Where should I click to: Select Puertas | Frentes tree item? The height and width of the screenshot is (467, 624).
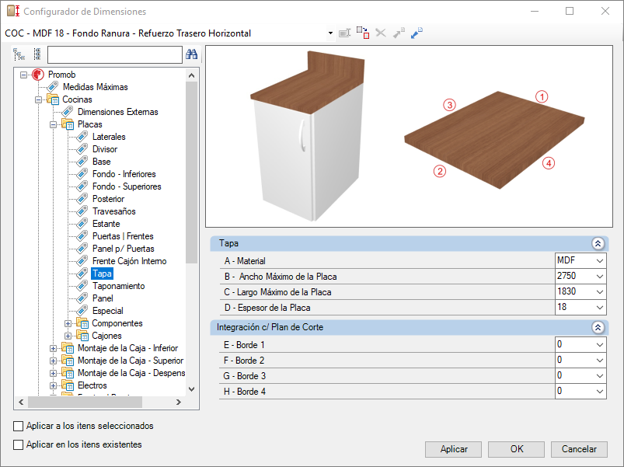pyautogui.click(x=123, y=236)
